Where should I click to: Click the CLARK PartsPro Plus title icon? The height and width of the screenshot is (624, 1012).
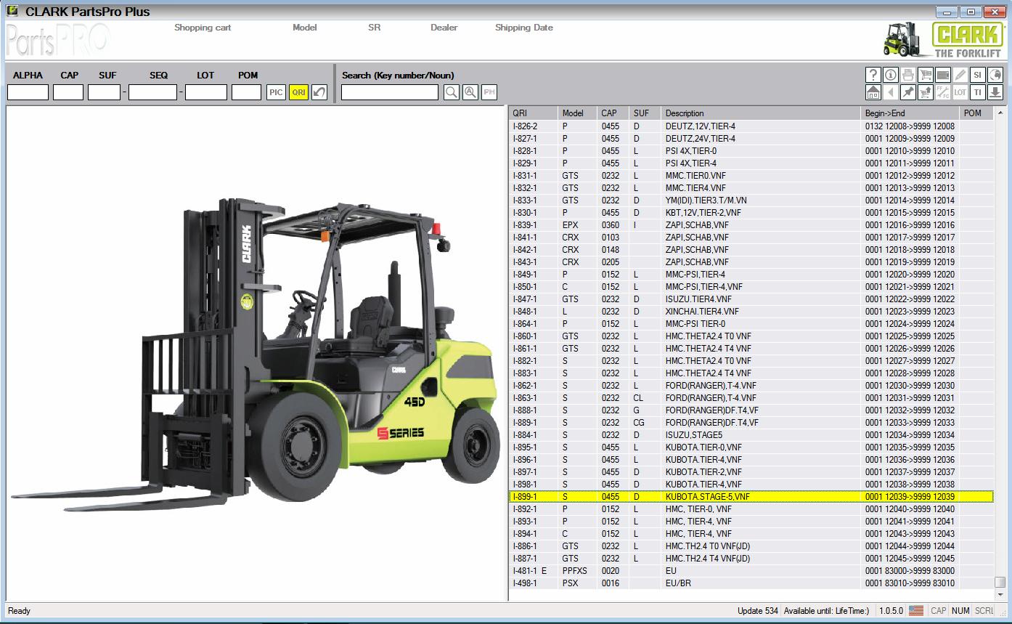pos(12,11)
